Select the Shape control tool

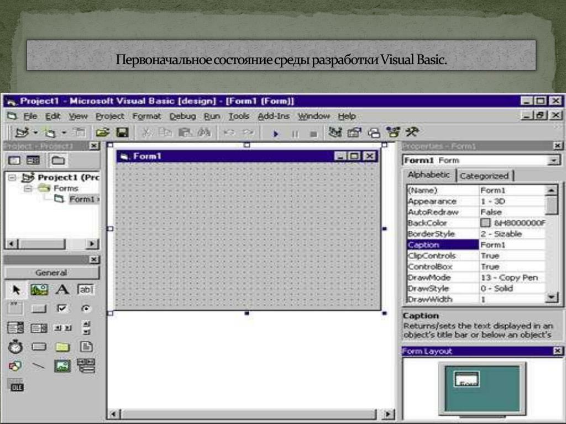click(x=15, y=366)
